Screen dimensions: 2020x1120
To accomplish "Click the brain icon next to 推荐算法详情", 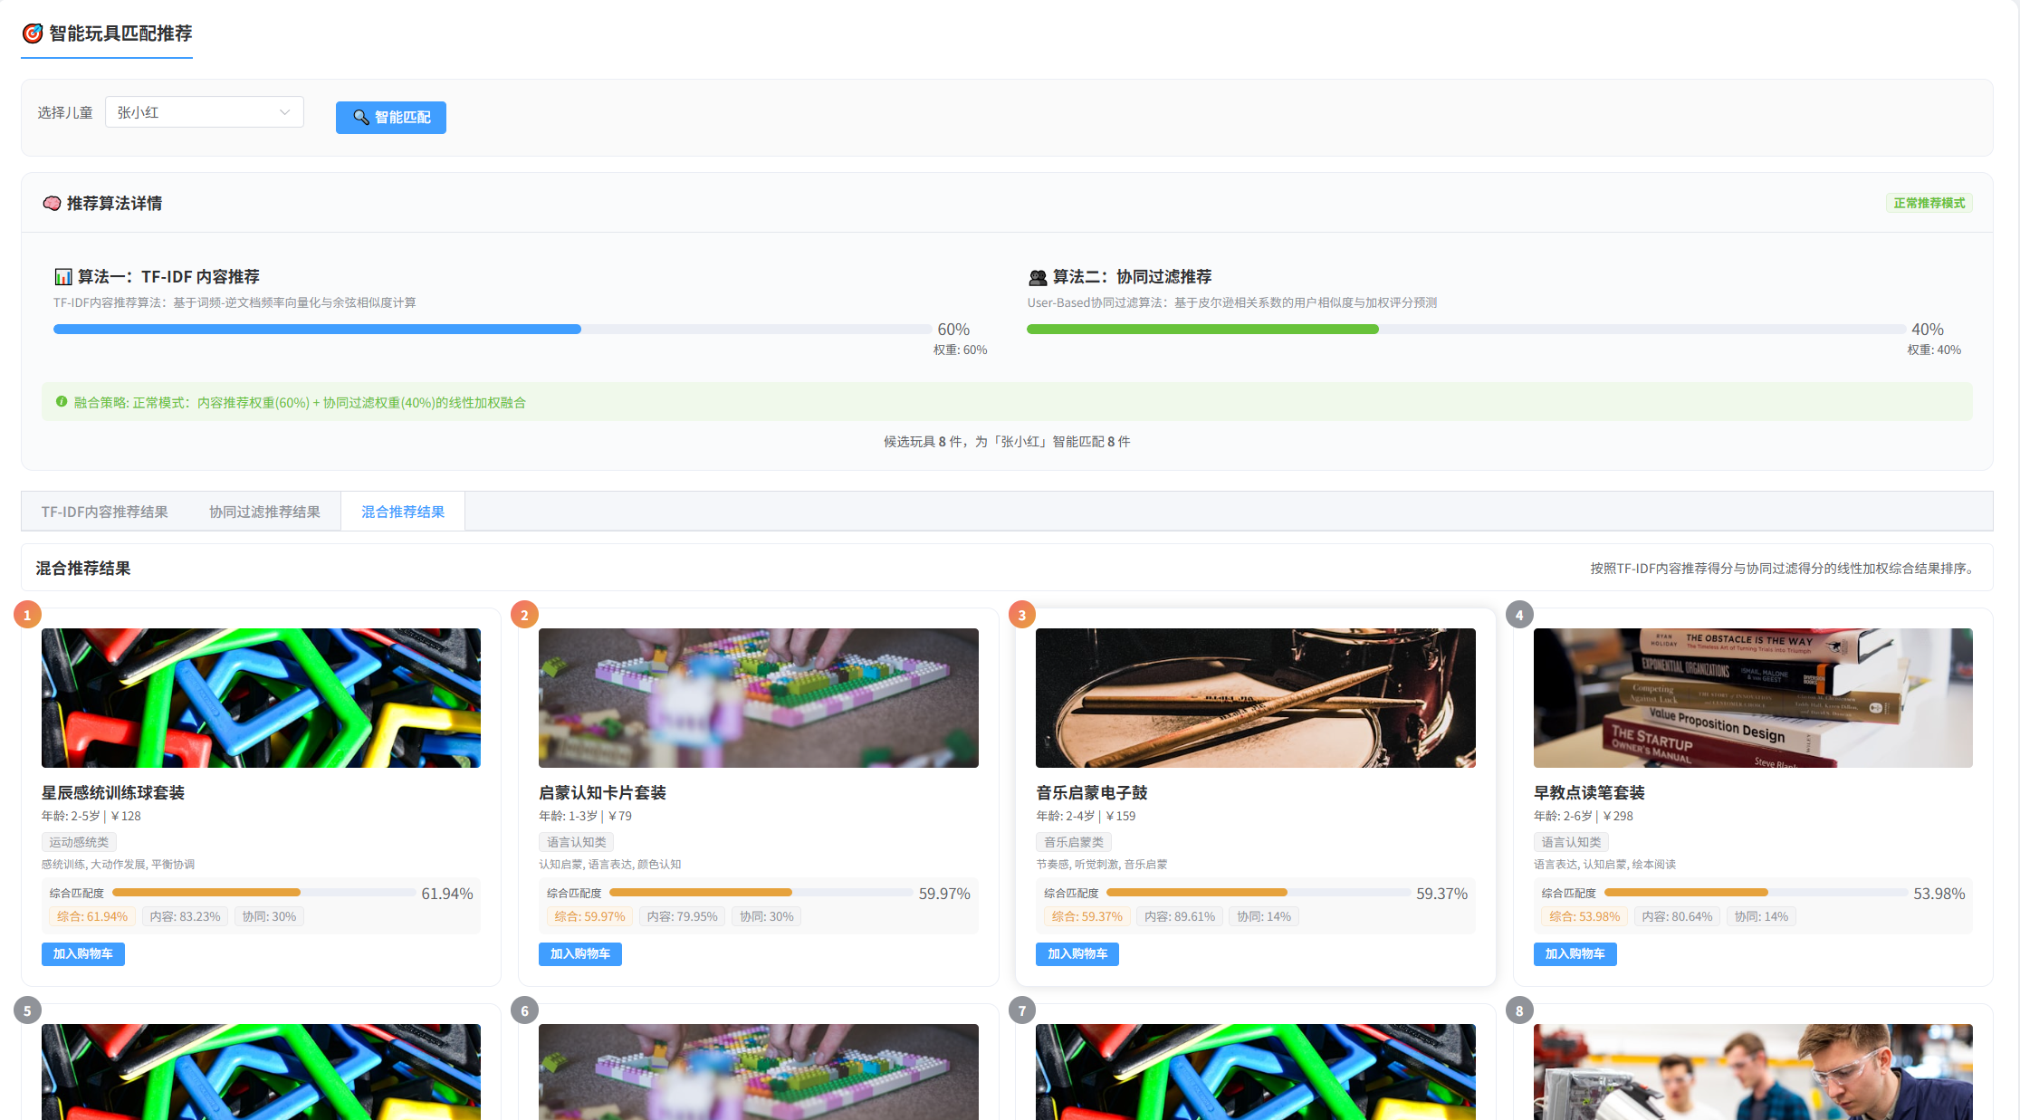I will [x=52, y=203].
